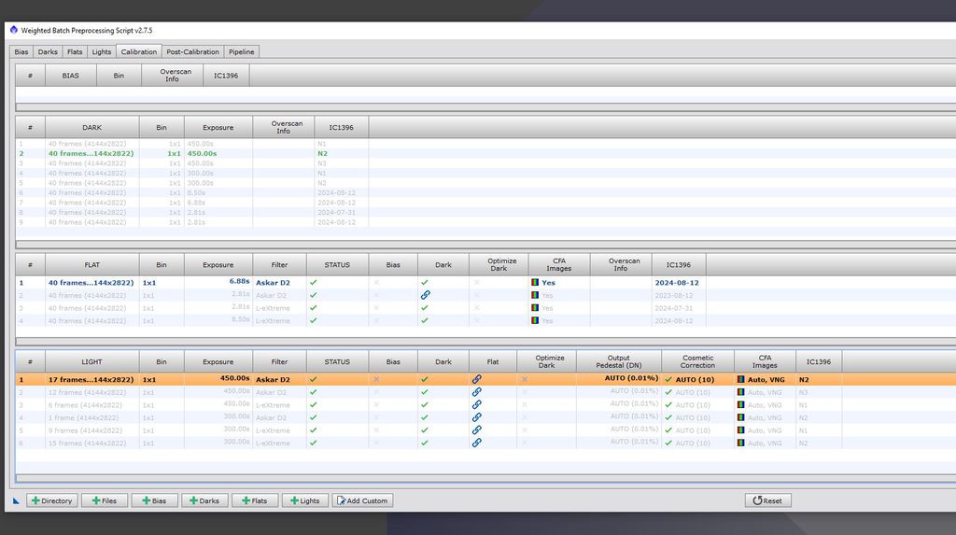Add light frames with the Lights button
The image size is (956, 535).
point(305,500)
